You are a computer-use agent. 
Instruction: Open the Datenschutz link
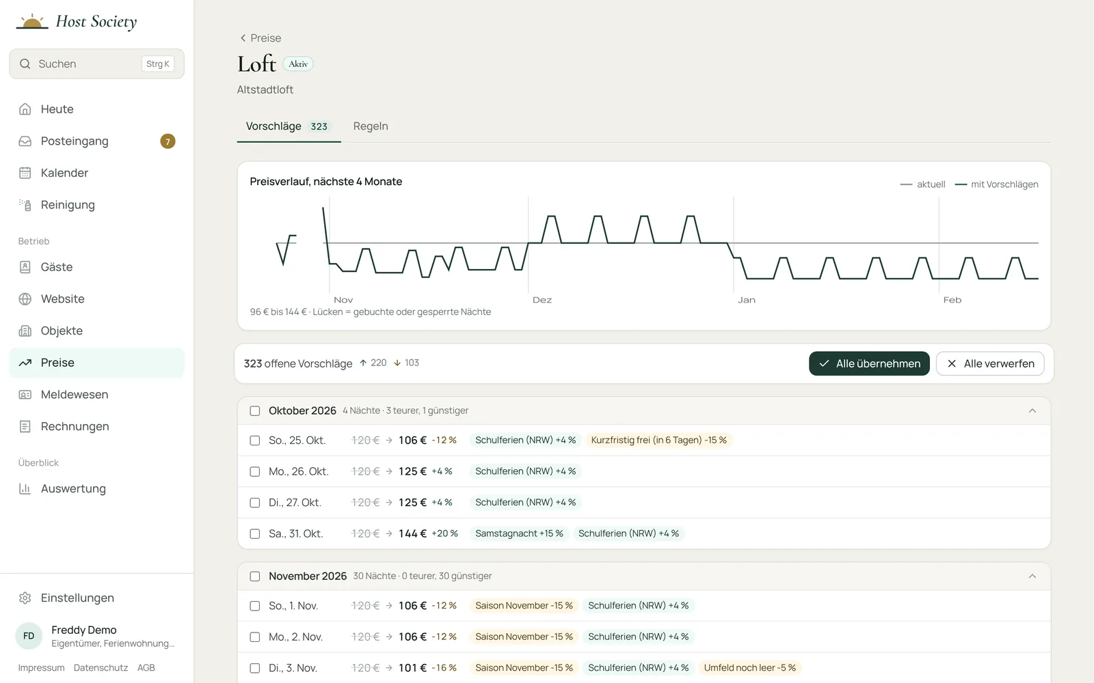coord(101,668)
